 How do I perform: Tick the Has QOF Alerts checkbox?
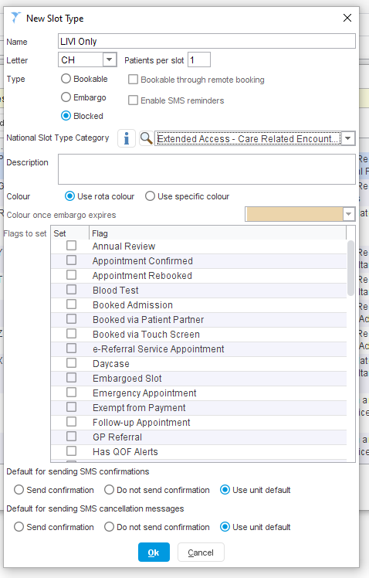pos(72,450)
